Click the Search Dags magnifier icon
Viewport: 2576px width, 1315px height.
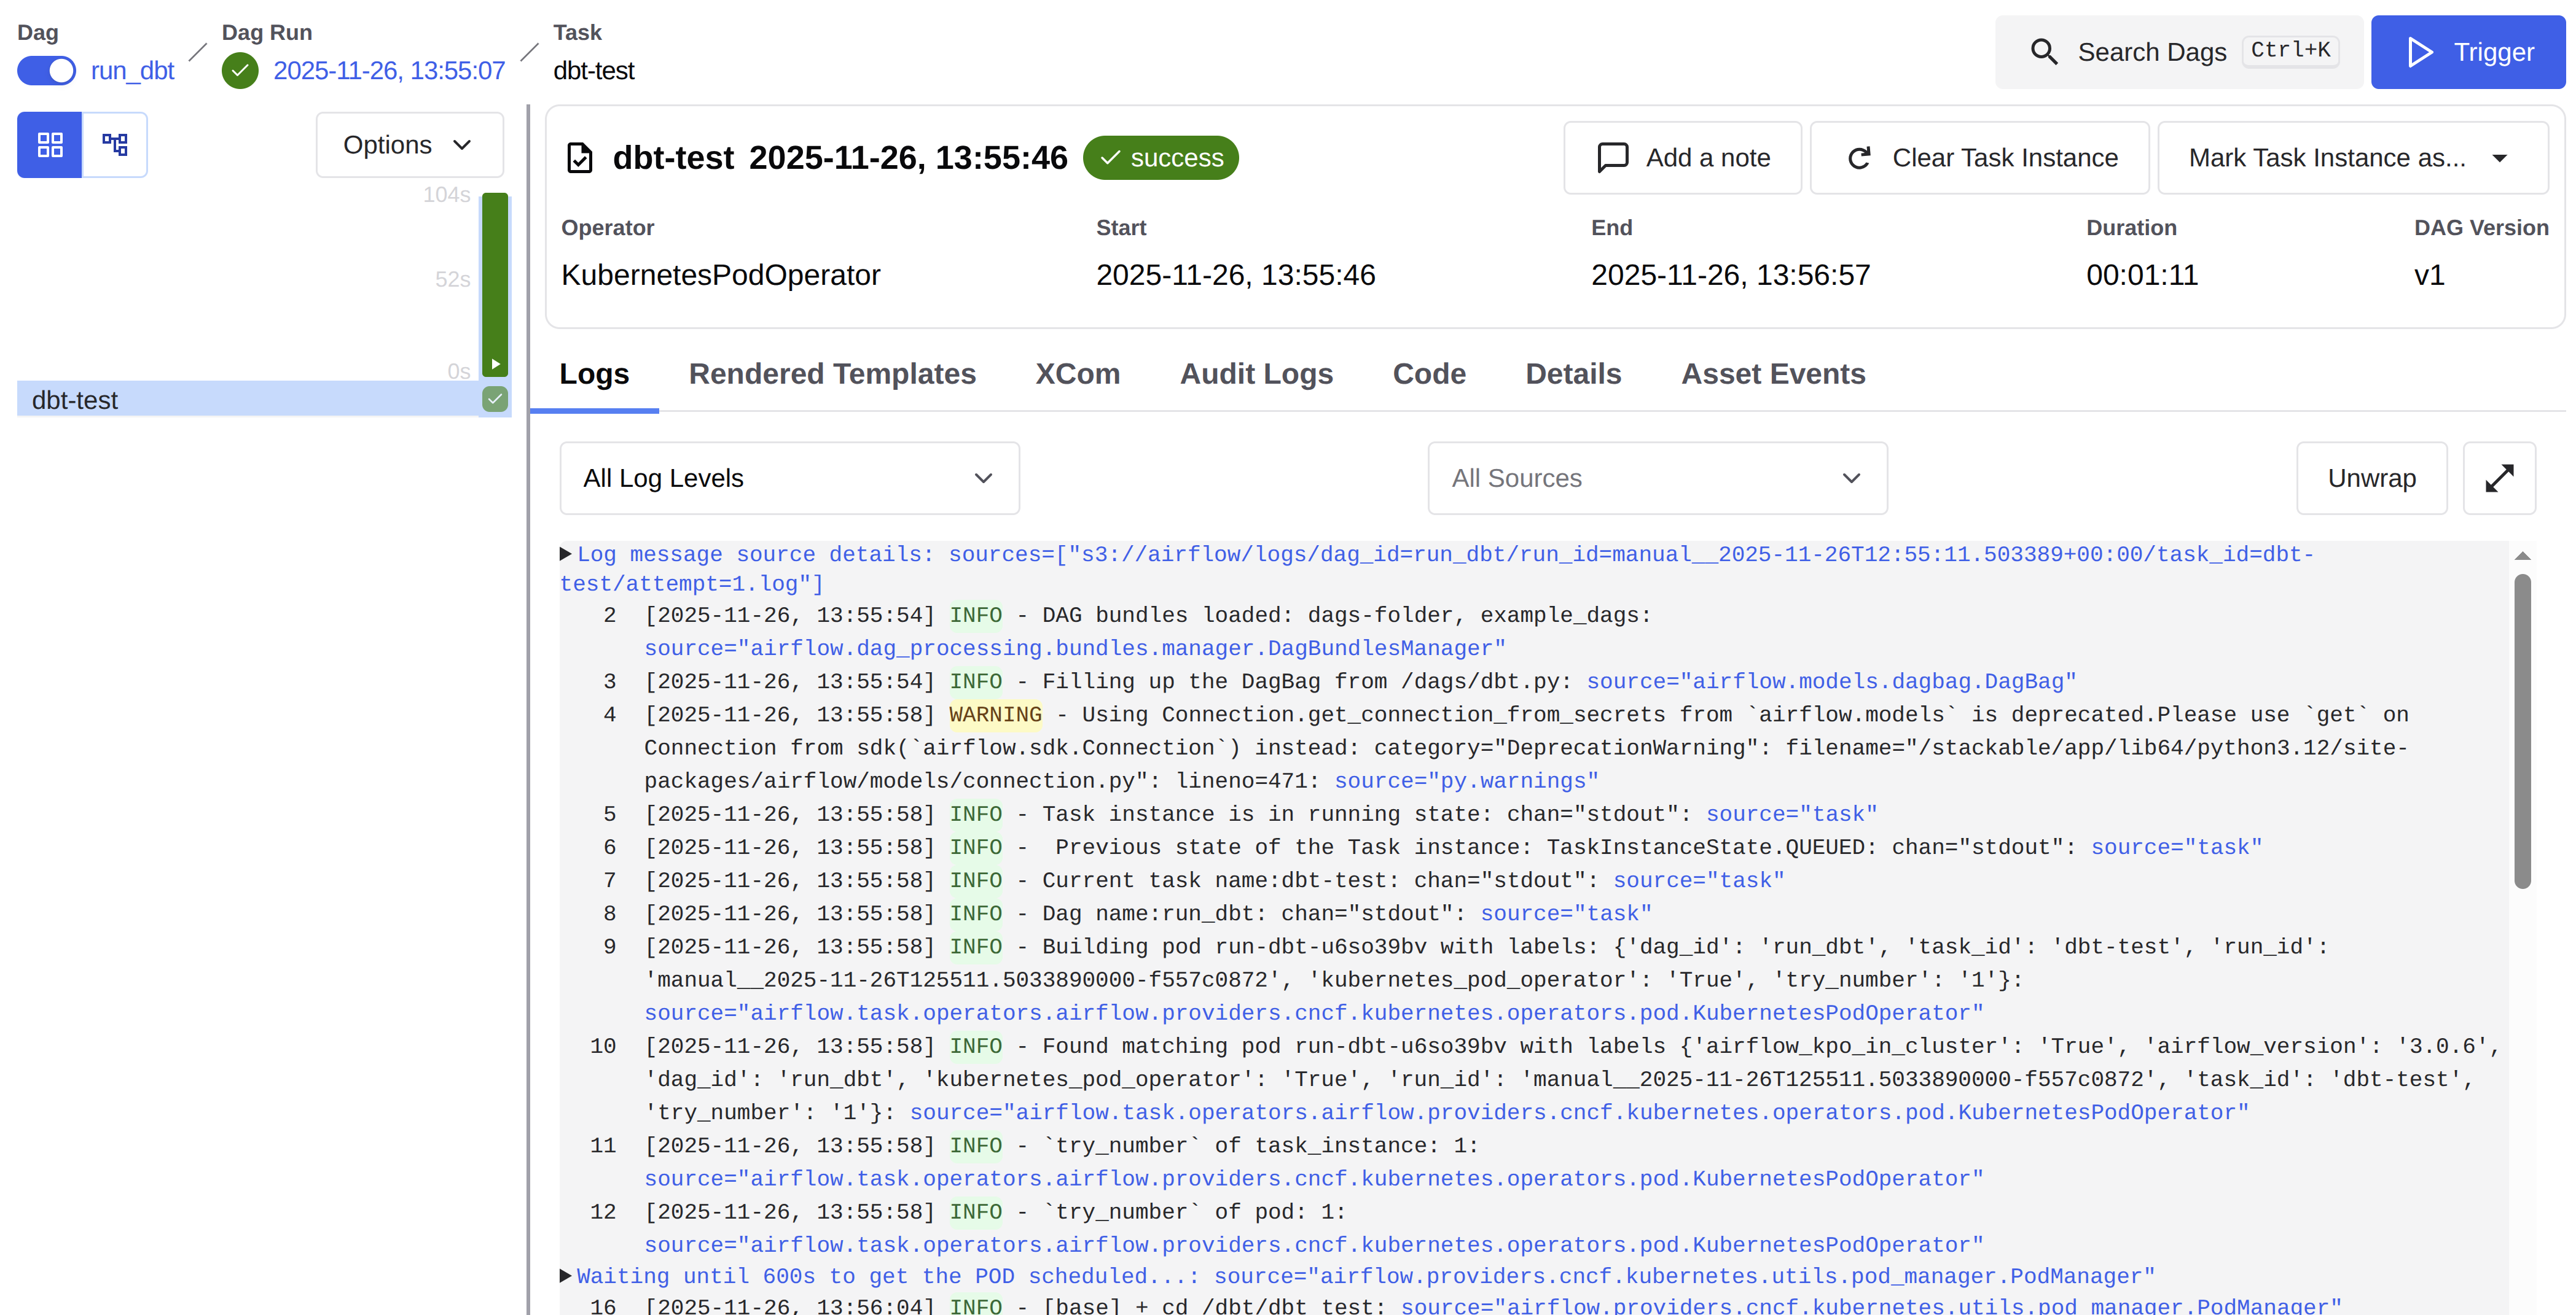[2043, 52]
